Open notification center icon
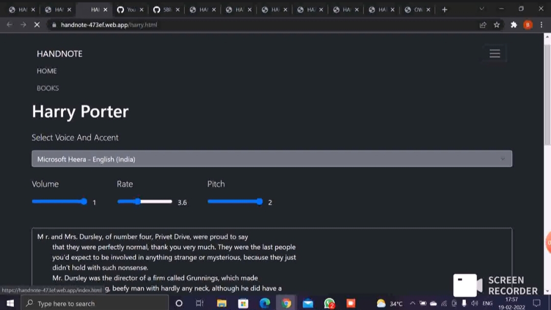Viewport: 551px width, 310px height. pos(537,303)
